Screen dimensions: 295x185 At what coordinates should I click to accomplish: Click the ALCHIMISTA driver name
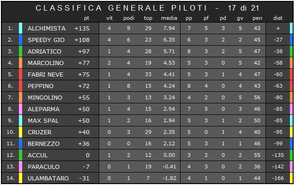pyautogui.click(x=47, y=29)
